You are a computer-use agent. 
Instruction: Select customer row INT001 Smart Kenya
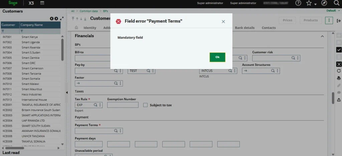click(30, 37)
